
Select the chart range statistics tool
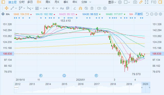[x=37, y=8]
